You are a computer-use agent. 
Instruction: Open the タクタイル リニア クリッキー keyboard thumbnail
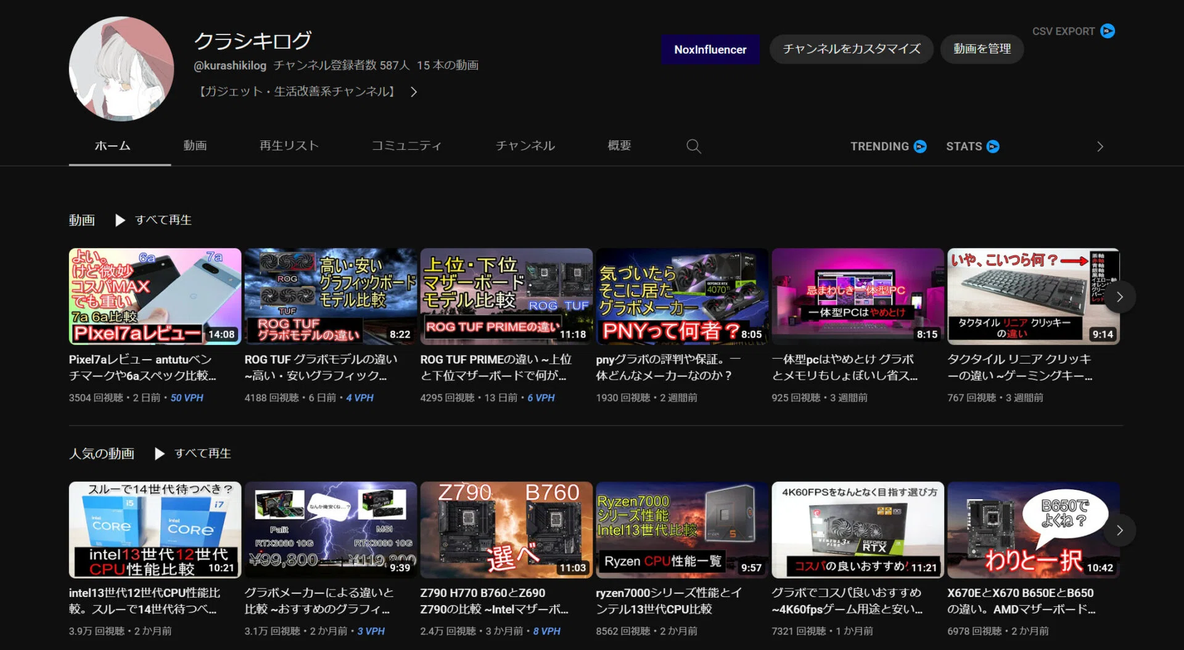(x=1034, y=296)
